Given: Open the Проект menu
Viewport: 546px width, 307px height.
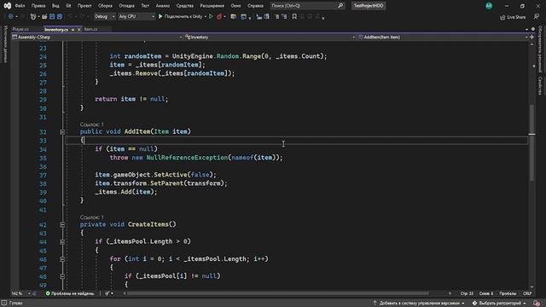Looking at the screenshot, I should [x=84, y=6].
